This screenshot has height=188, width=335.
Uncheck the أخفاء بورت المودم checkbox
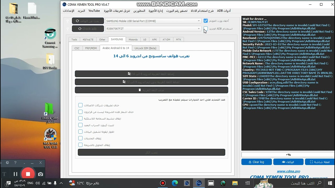tap(205, 21)
